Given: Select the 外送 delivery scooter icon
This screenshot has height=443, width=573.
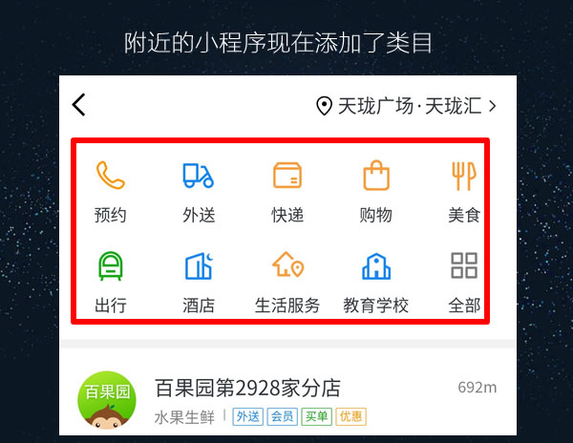Looking at the screenshot, I should (x=199, y=176).
